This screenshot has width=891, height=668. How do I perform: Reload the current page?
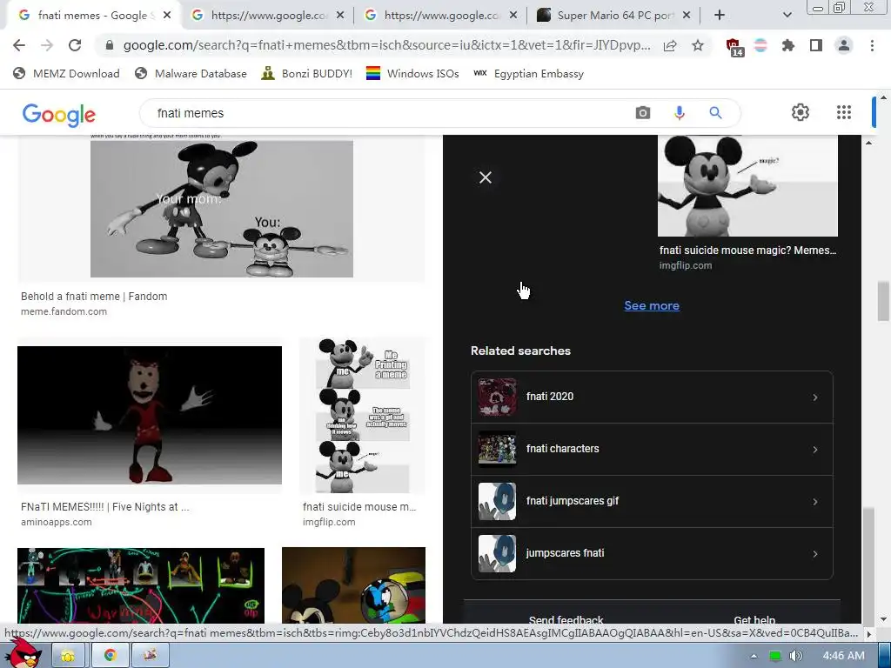tap(75, 45)
